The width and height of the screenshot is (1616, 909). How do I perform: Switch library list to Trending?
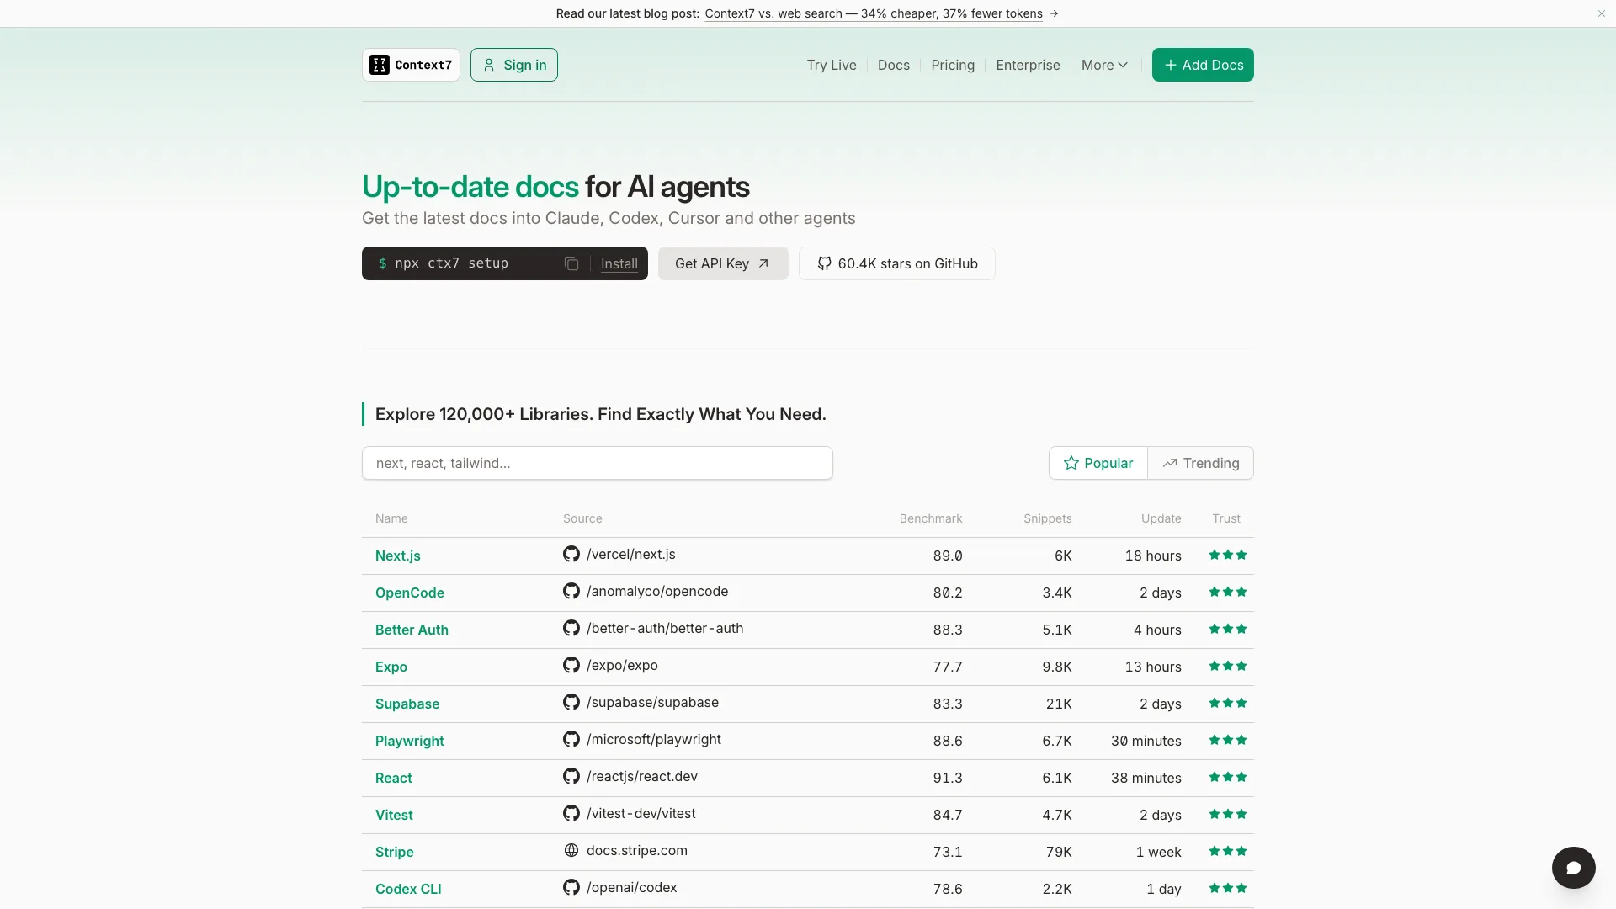[x=1201, y=463]
